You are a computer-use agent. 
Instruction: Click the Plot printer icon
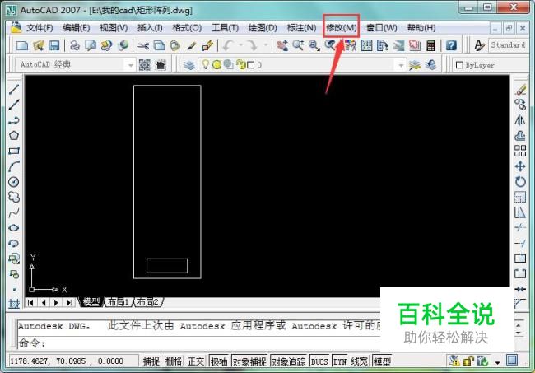[x=74, y=45]
